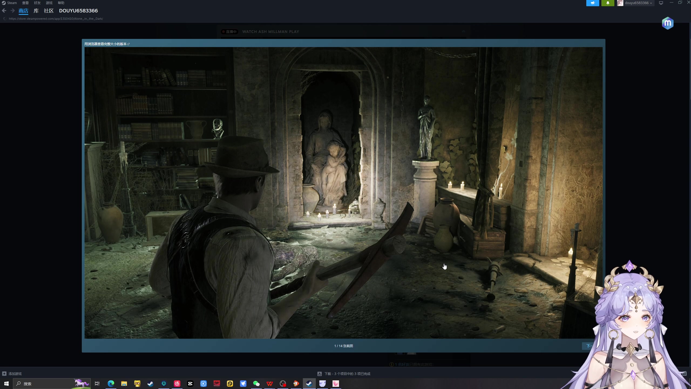Open the full-size version in browser link

[x=107, y=44]
